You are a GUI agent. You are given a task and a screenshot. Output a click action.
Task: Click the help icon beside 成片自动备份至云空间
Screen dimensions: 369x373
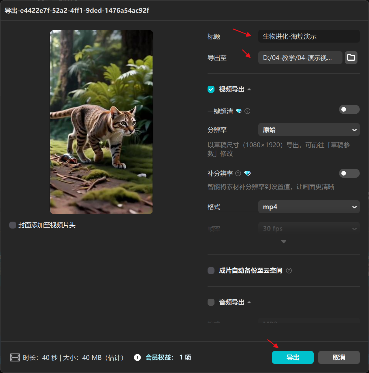pyautogui.click(x=289, y=271)
